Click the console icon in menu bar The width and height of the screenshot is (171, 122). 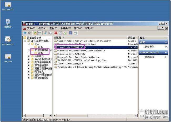(24, 28)
